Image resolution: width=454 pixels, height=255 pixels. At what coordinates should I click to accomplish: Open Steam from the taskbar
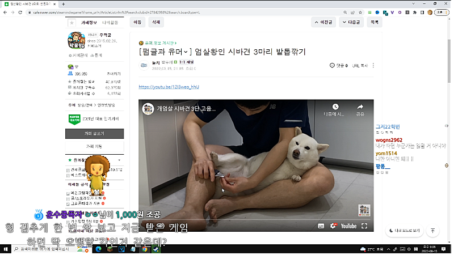coord(156,249)
